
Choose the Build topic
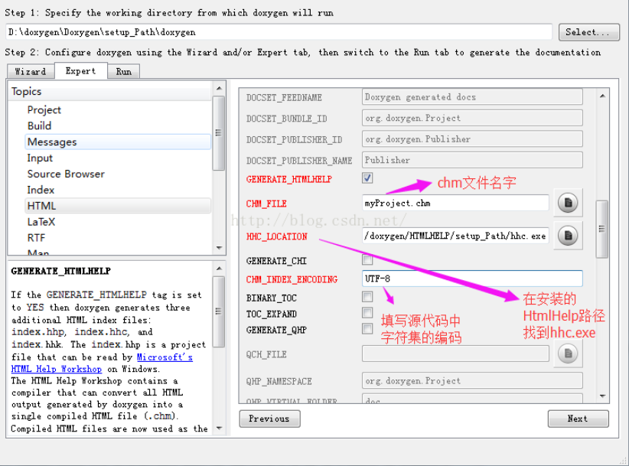(x=39, y=126)
